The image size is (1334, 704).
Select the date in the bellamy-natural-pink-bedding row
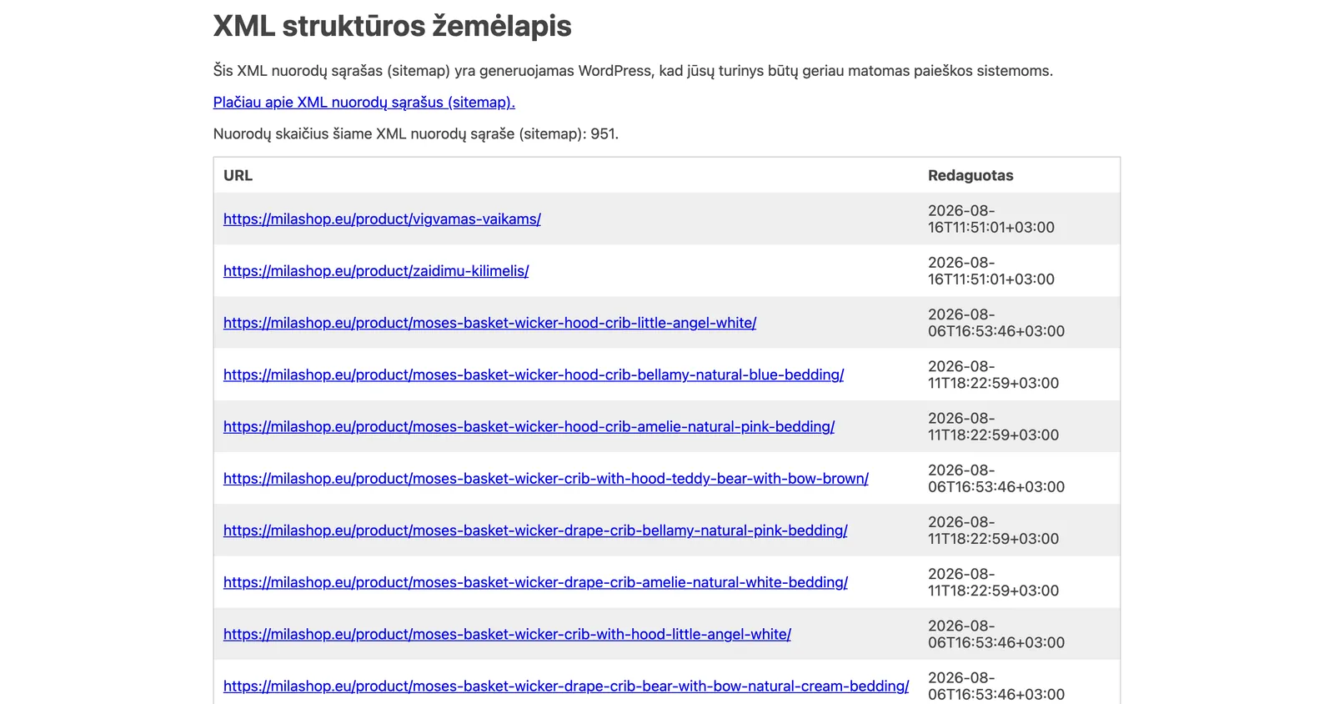pyautogui.click(x=994, y=531)
